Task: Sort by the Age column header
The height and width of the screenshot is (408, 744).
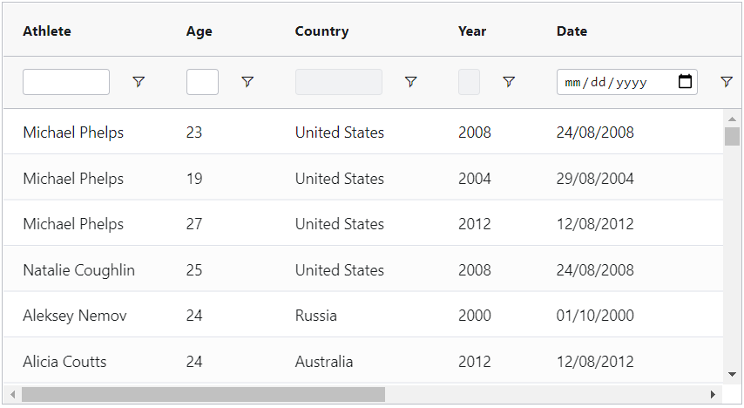Action: 200,31
